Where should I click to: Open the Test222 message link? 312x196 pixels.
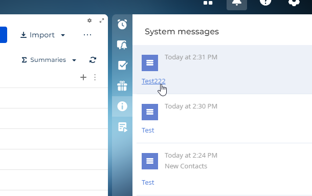[153, 81]
